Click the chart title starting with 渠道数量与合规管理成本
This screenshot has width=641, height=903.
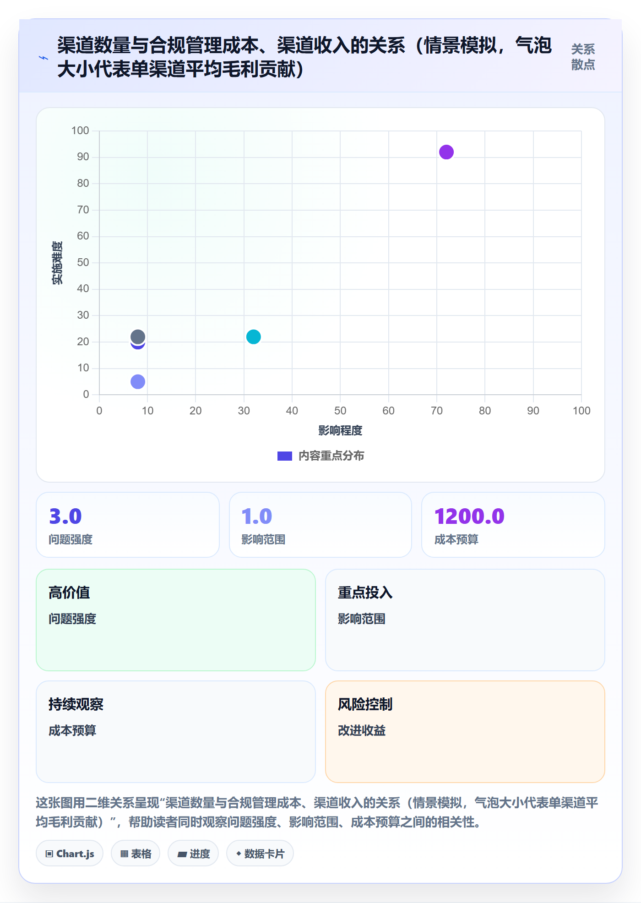click(304, 57)
